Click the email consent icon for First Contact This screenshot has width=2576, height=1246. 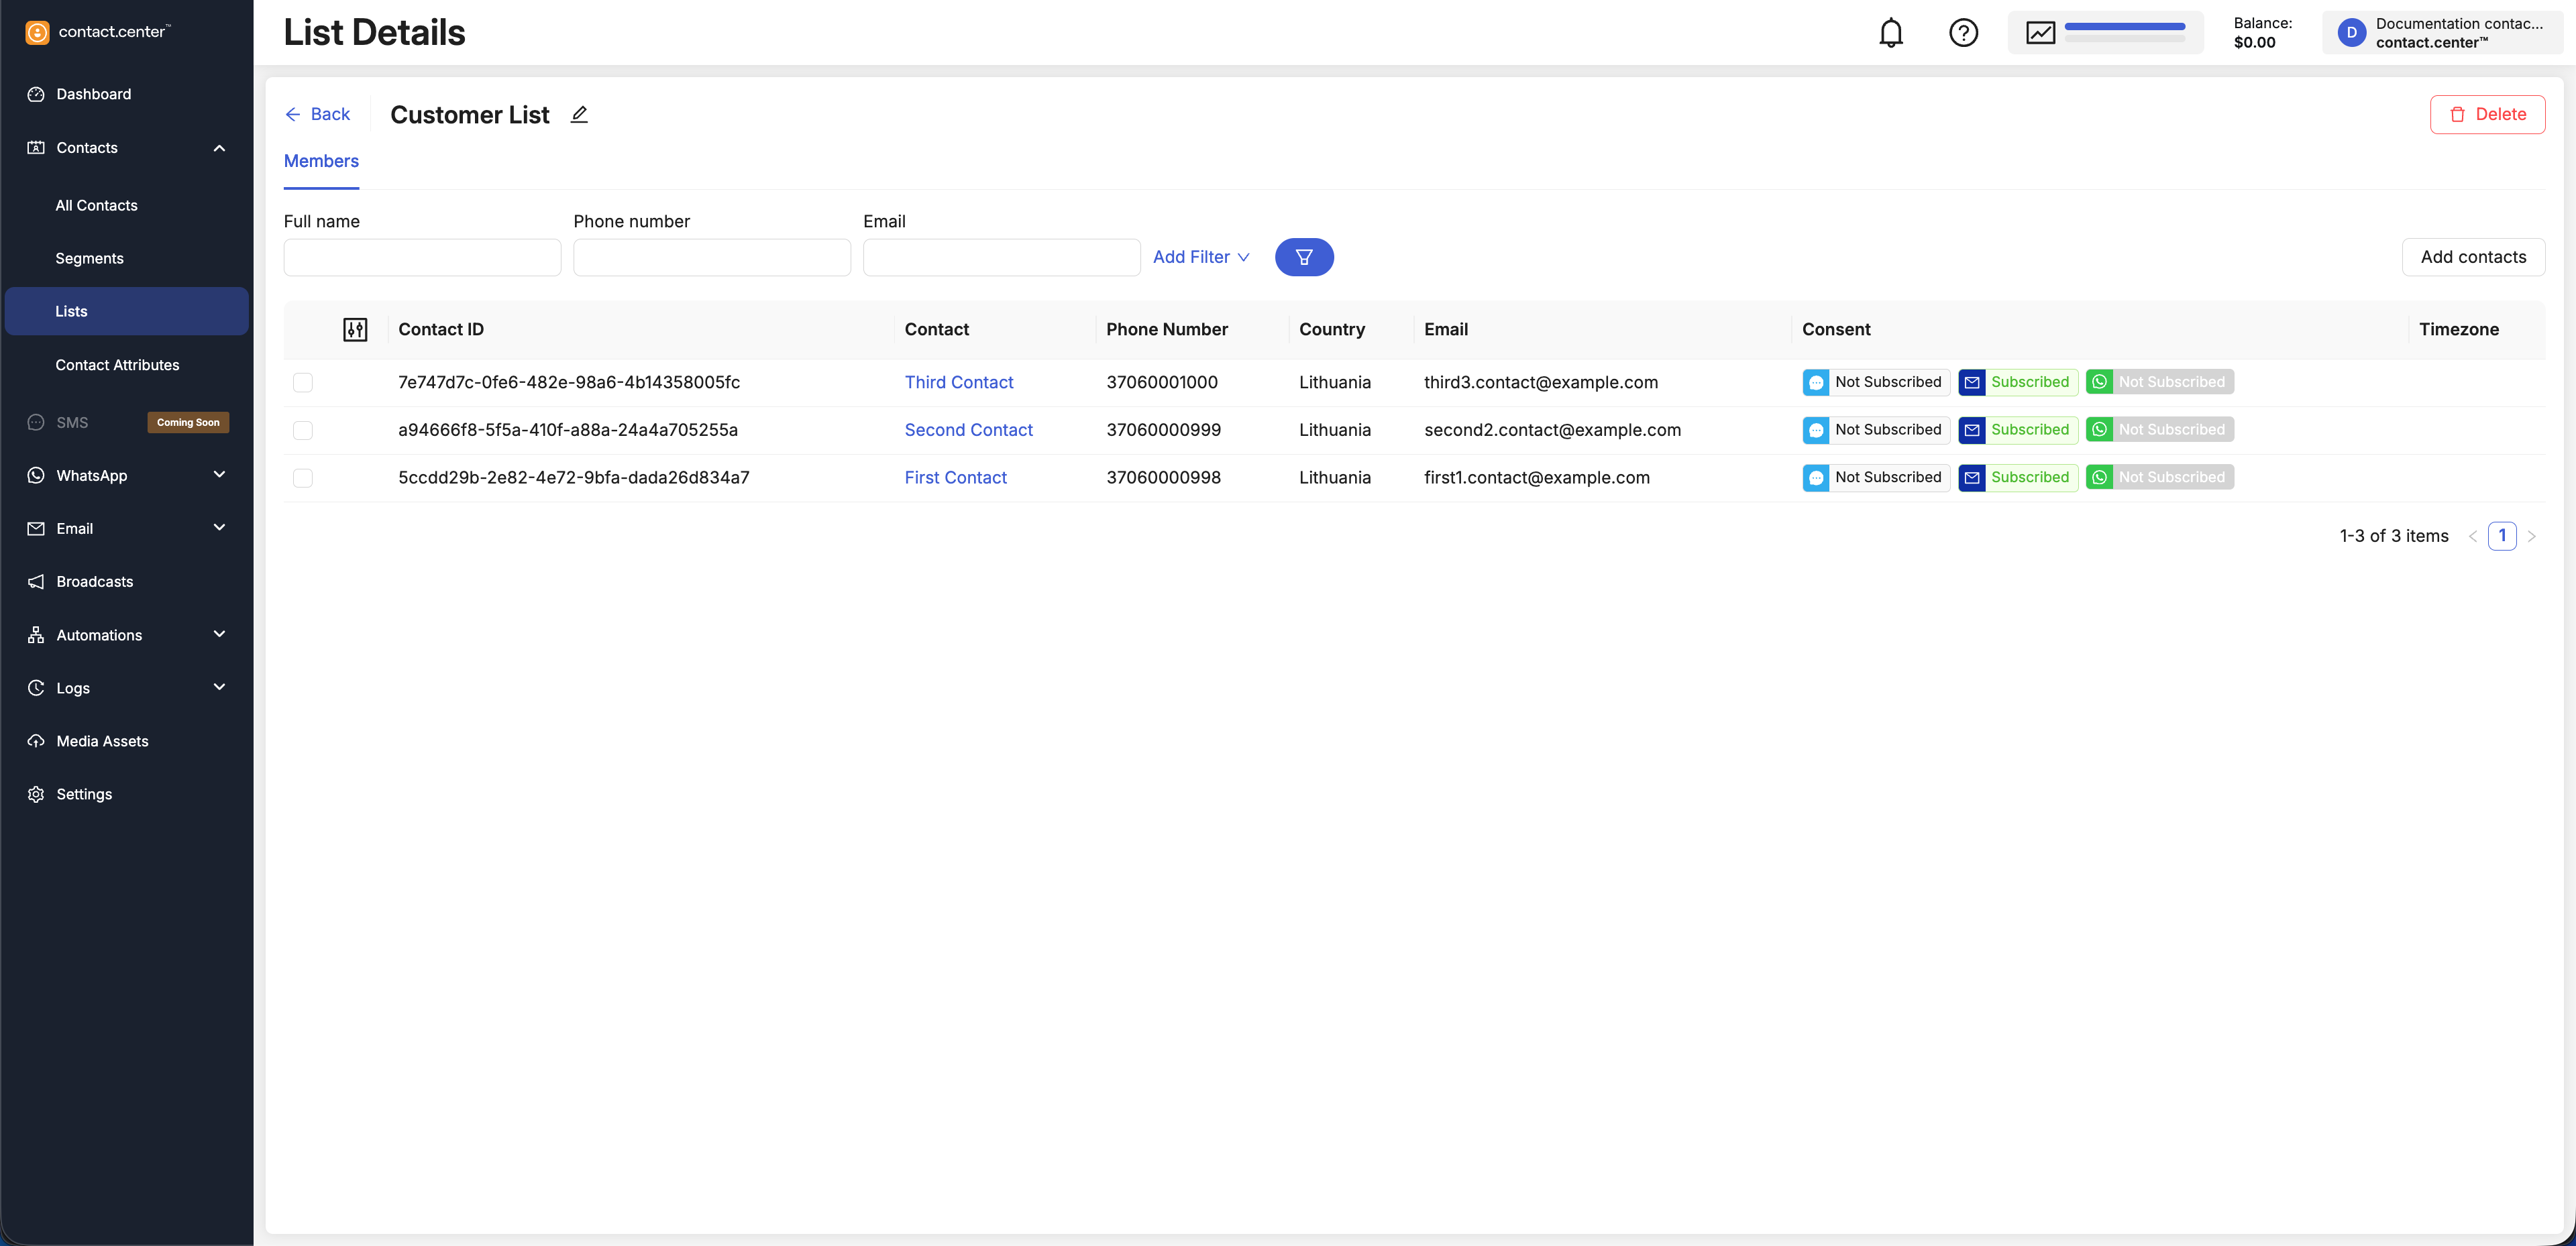tap(1971, 478)
